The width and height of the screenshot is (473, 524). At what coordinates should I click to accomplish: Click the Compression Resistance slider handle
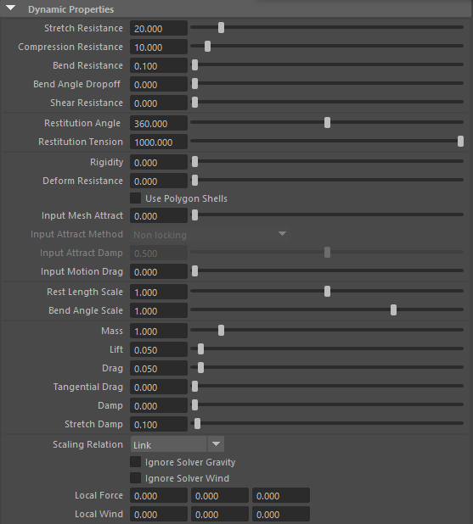click(x=207, y=47)
